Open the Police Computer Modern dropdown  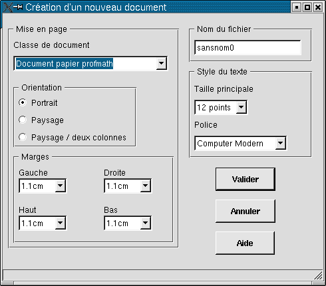click(x=280, y=143)
